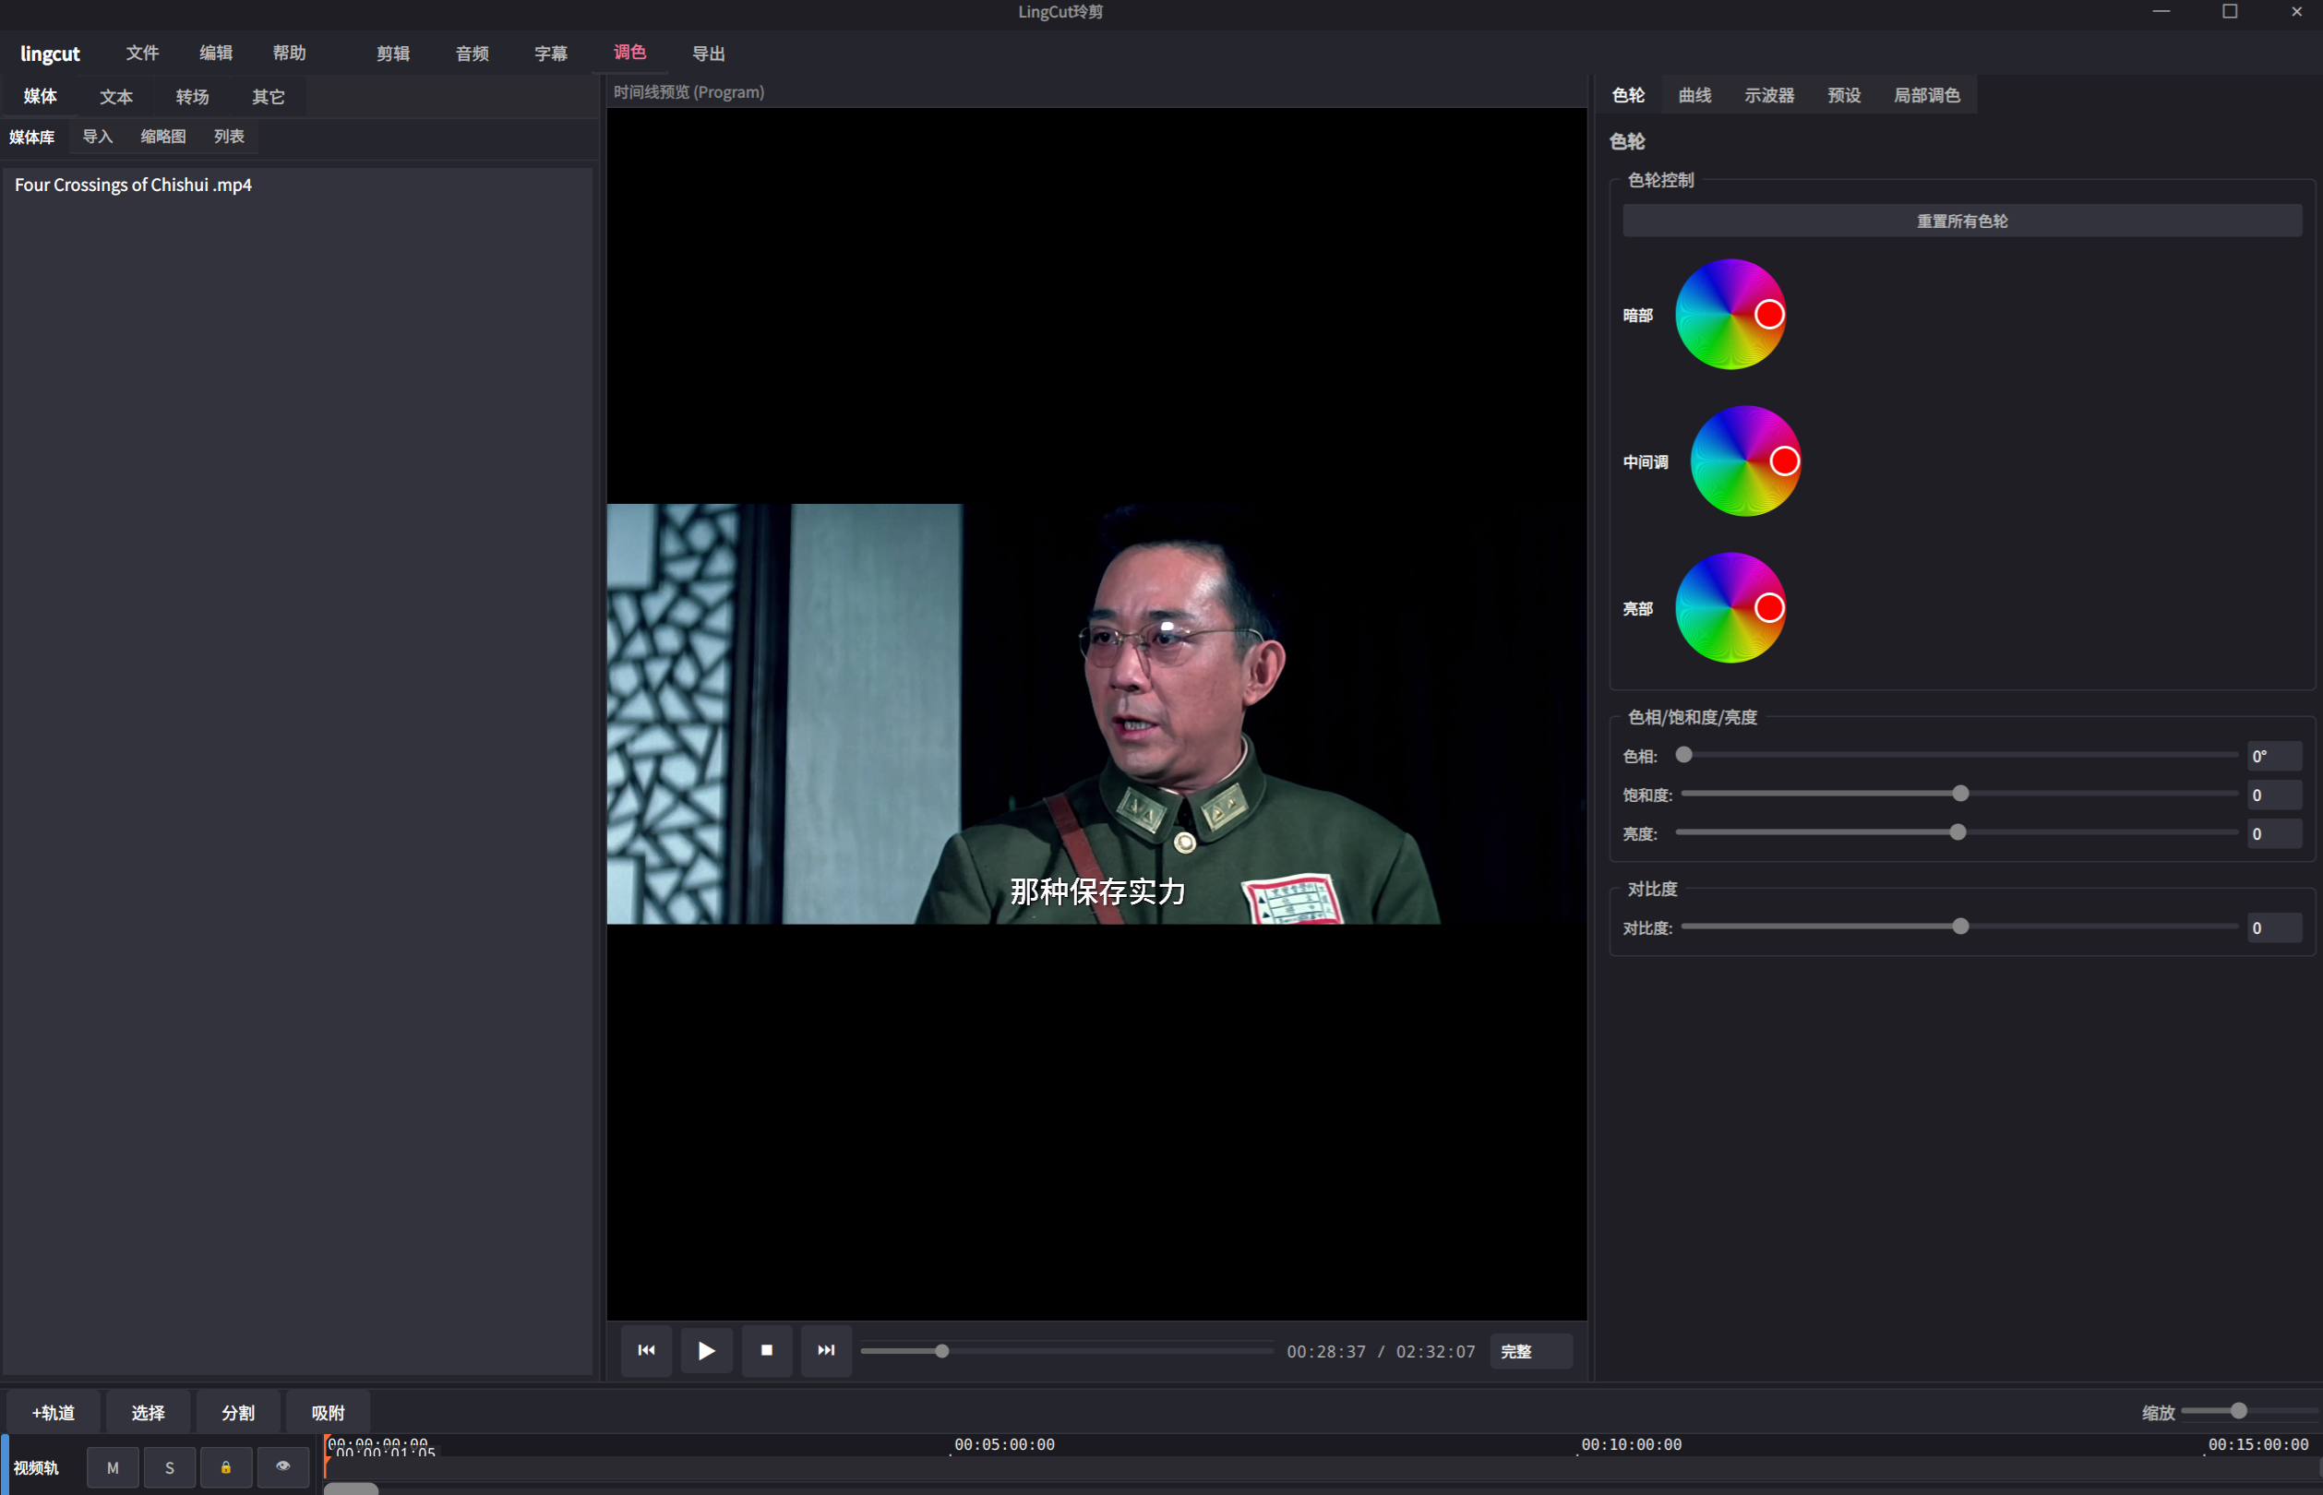This screenshot has width=2323, height=1495.
Task: Click the 亮部 highlights color wheel
Action: 1730,608
